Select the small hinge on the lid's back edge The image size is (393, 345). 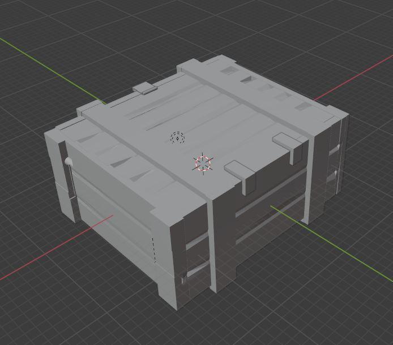coord(145,88)
